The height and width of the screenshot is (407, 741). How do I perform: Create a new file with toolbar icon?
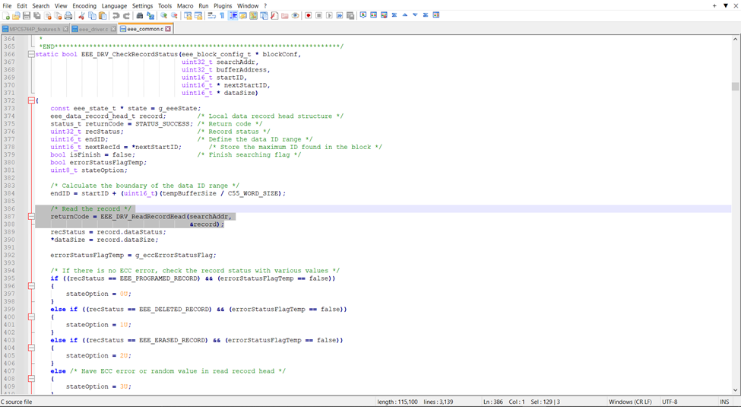(x=5, y=16)
